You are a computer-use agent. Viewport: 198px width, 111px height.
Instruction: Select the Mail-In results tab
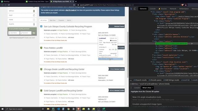point(69,20)
